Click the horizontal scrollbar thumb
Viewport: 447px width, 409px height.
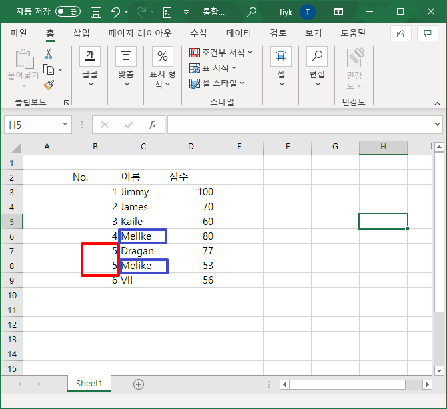click(348, 384)
